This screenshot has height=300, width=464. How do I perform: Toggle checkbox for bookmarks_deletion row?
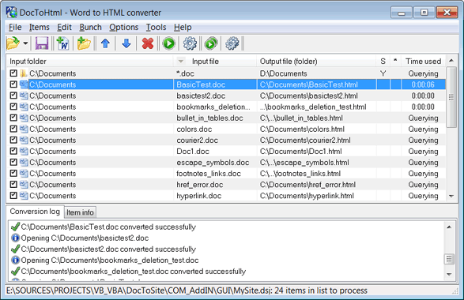click(x=13, y=107)
